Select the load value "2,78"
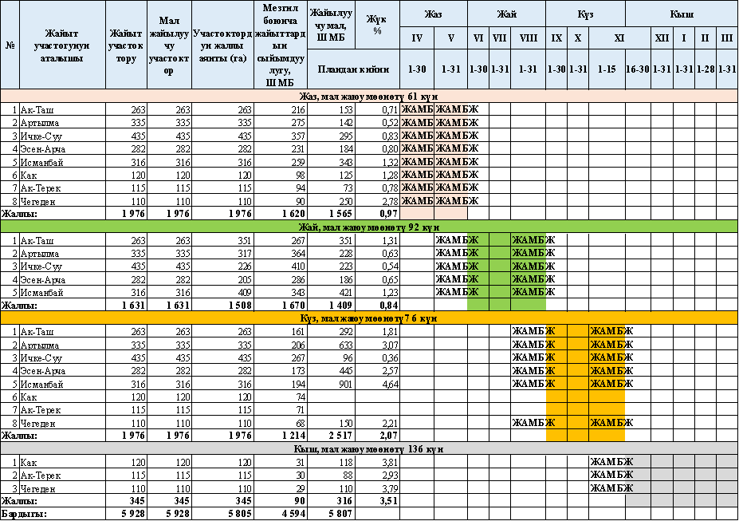Image resolution: width=739 pixels, height=521 pixels. click(x=377, y=201)
